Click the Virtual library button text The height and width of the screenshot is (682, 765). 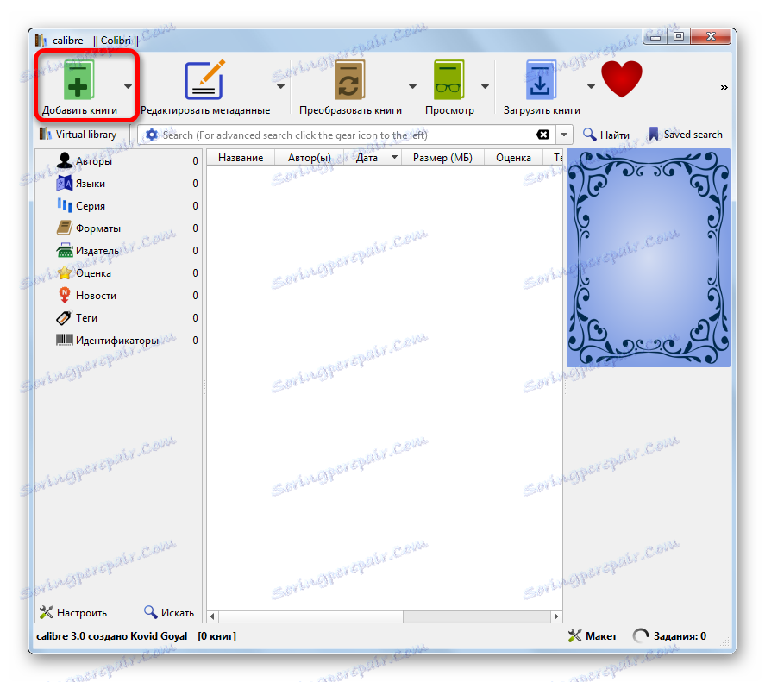click(86, 135)
